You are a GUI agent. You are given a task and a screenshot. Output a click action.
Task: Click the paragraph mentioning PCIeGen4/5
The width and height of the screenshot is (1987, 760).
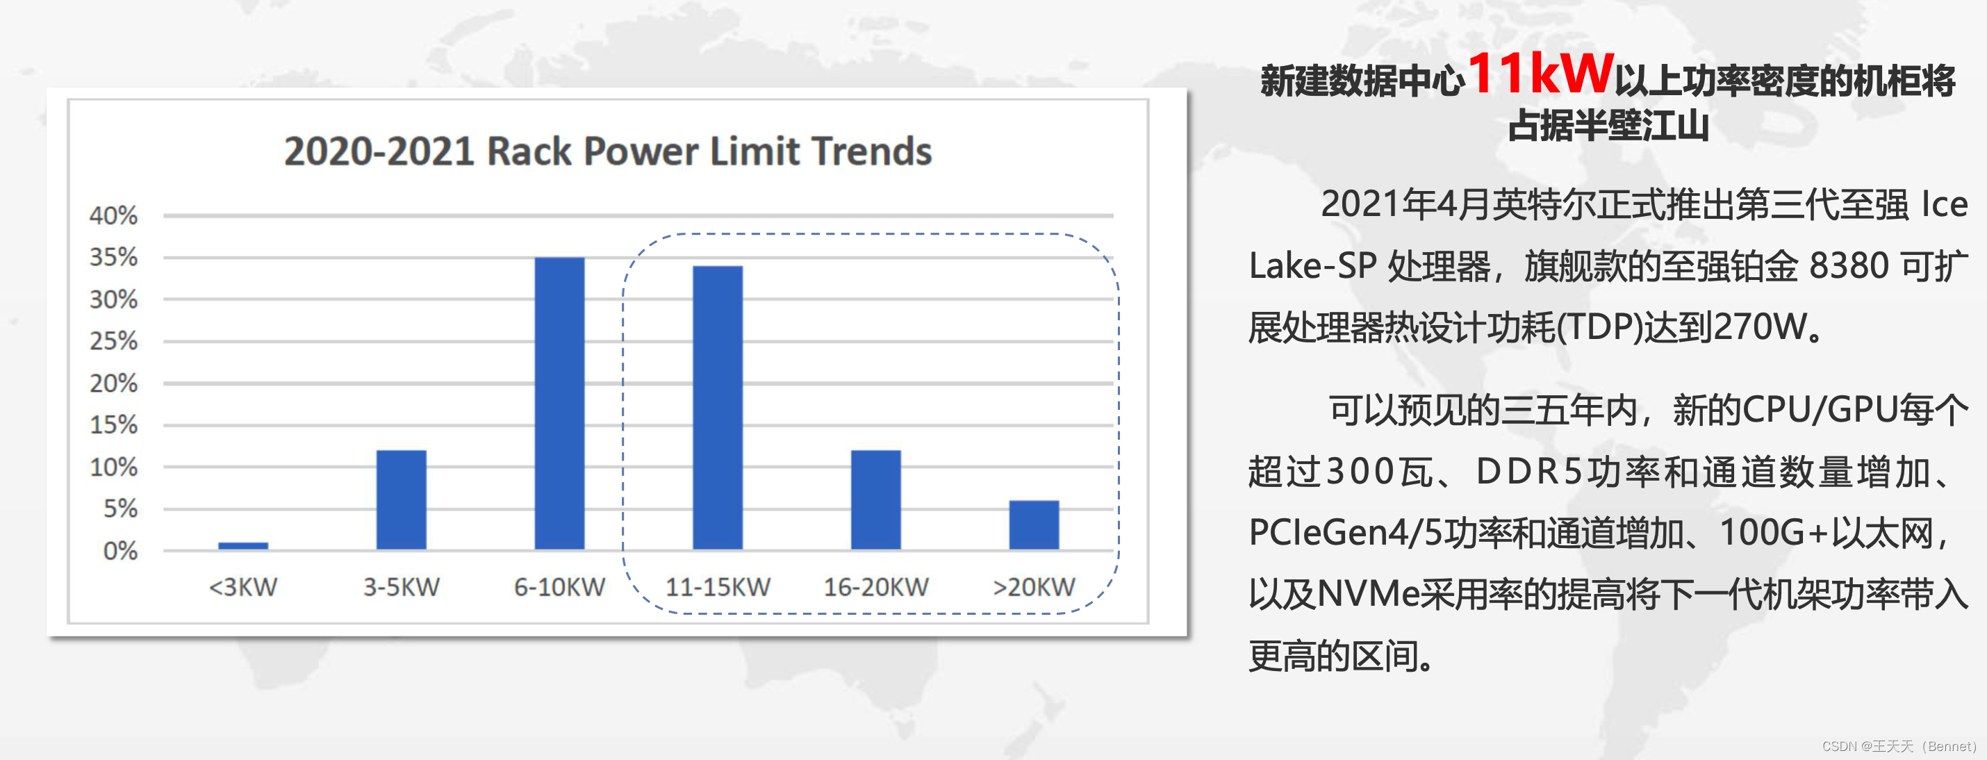tap(1608, 532)
